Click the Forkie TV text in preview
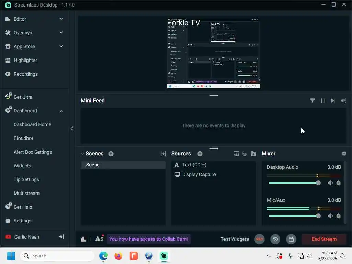The image size is (352, 264). coord(184,22)
